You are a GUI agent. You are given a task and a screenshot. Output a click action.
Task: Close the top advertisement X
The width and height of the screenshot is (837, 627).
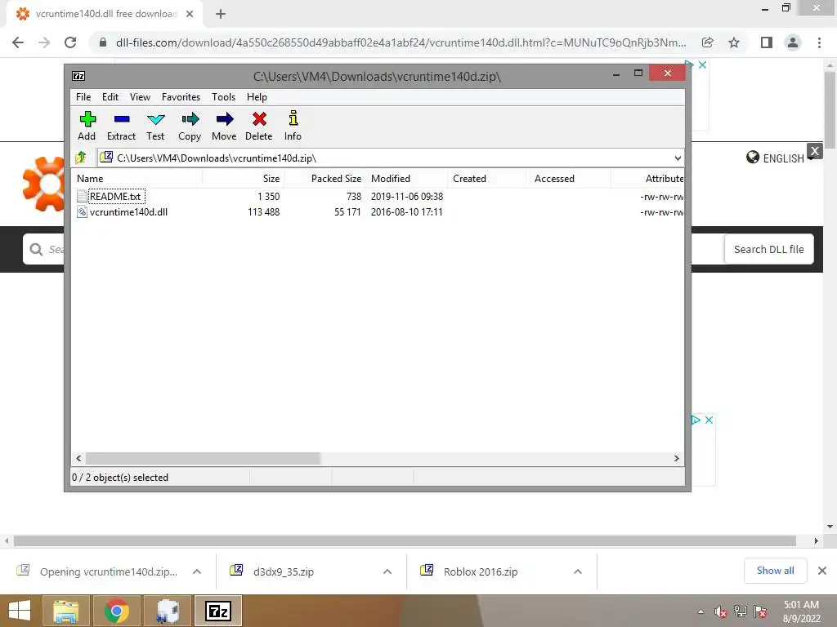pyautogui.click(x=702, y=64)
